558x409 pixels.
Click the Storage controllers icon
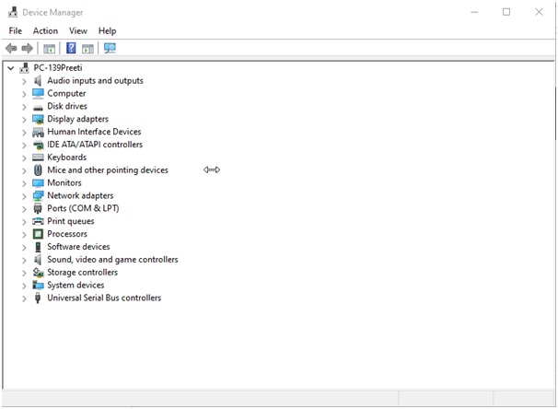38,273
